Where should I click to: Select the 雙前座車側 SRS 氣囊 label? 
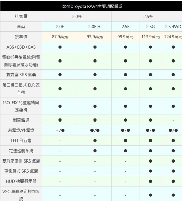pos(21,161)
